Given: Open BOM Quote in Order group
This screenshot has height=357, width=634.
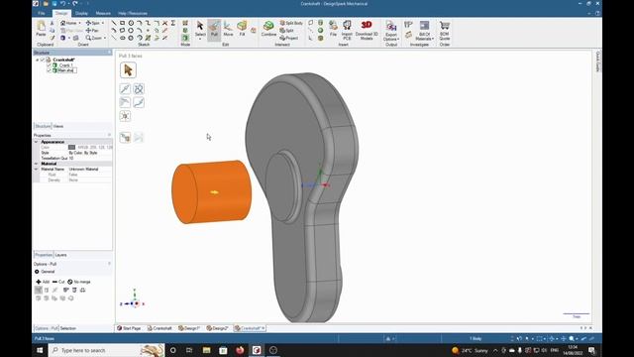Looking at the screenshot, I should [445, 30].
